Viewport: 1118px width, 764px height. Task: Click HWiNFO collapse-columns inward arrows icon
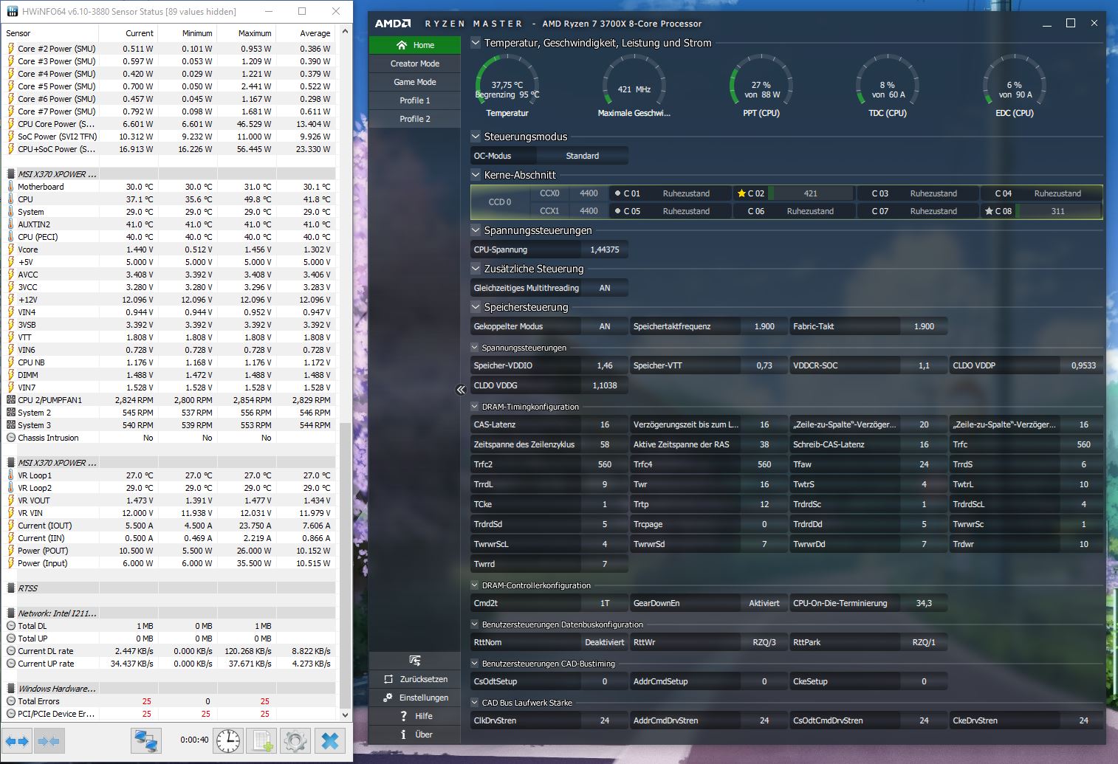click(49, 740)
